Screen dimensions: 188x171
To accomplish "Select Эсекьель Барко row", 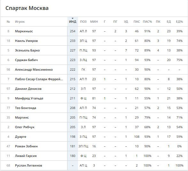I will coord(94,50).
